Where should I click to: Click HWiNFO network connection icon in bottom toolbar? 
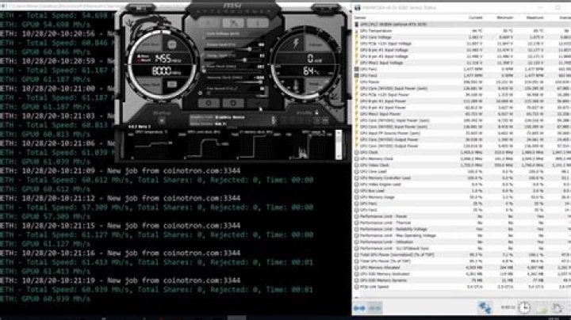click(485, 307)
